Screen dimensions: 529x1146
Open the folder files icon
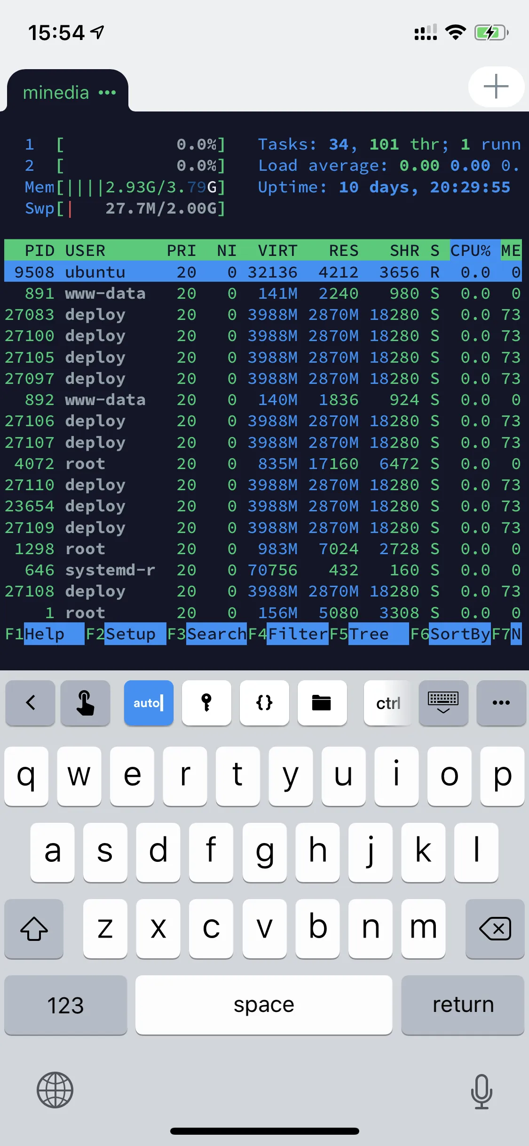point(322,702)
